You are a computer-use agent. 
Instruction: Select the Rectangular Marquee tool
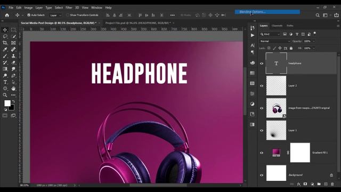[13, 30]
